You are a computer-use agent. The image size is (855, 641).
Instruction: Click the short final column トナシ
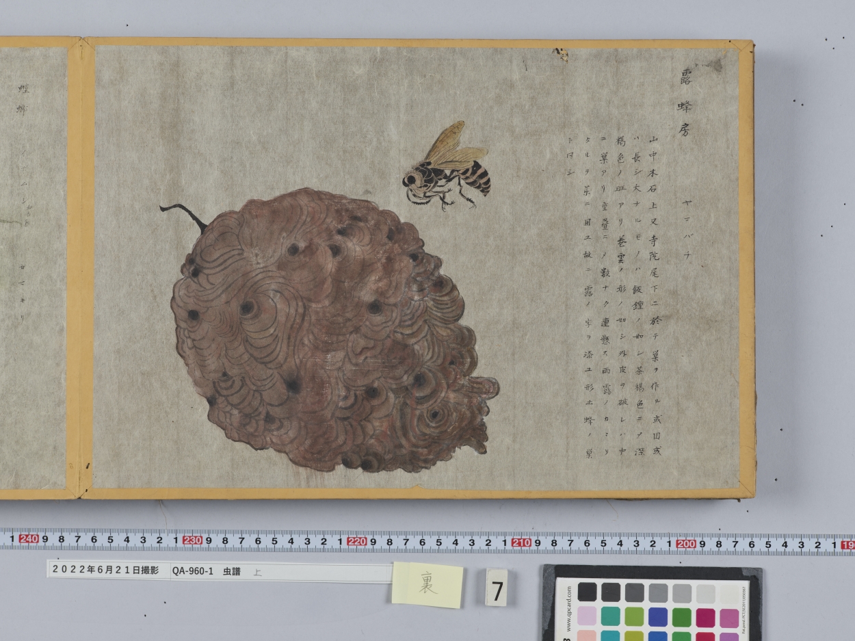(x=570, y=155)
